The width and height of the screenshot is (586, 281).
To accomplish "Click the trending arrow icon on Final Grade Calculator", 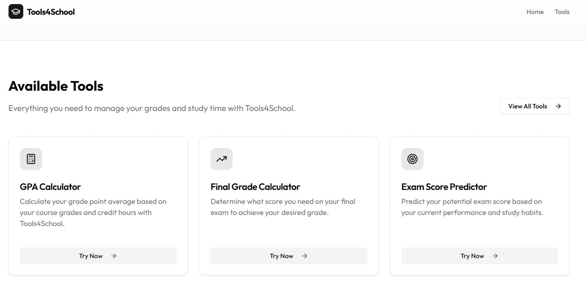I will [x=222, y=159].
